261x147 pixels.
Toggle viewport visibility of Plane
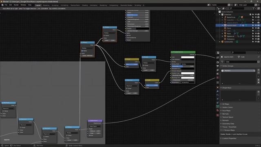256,33
